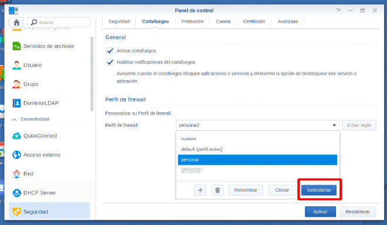Open Dominio/LDAP icon
This screenshot has height=225, width=387.
coord(16,103)
